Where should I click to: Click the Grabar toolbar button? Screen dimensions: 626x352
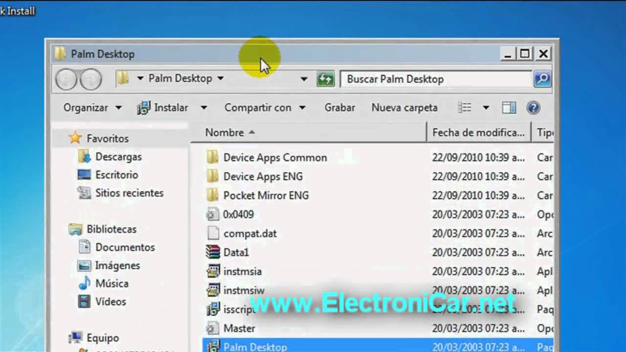pyautogui.click(x=340, y=108)
